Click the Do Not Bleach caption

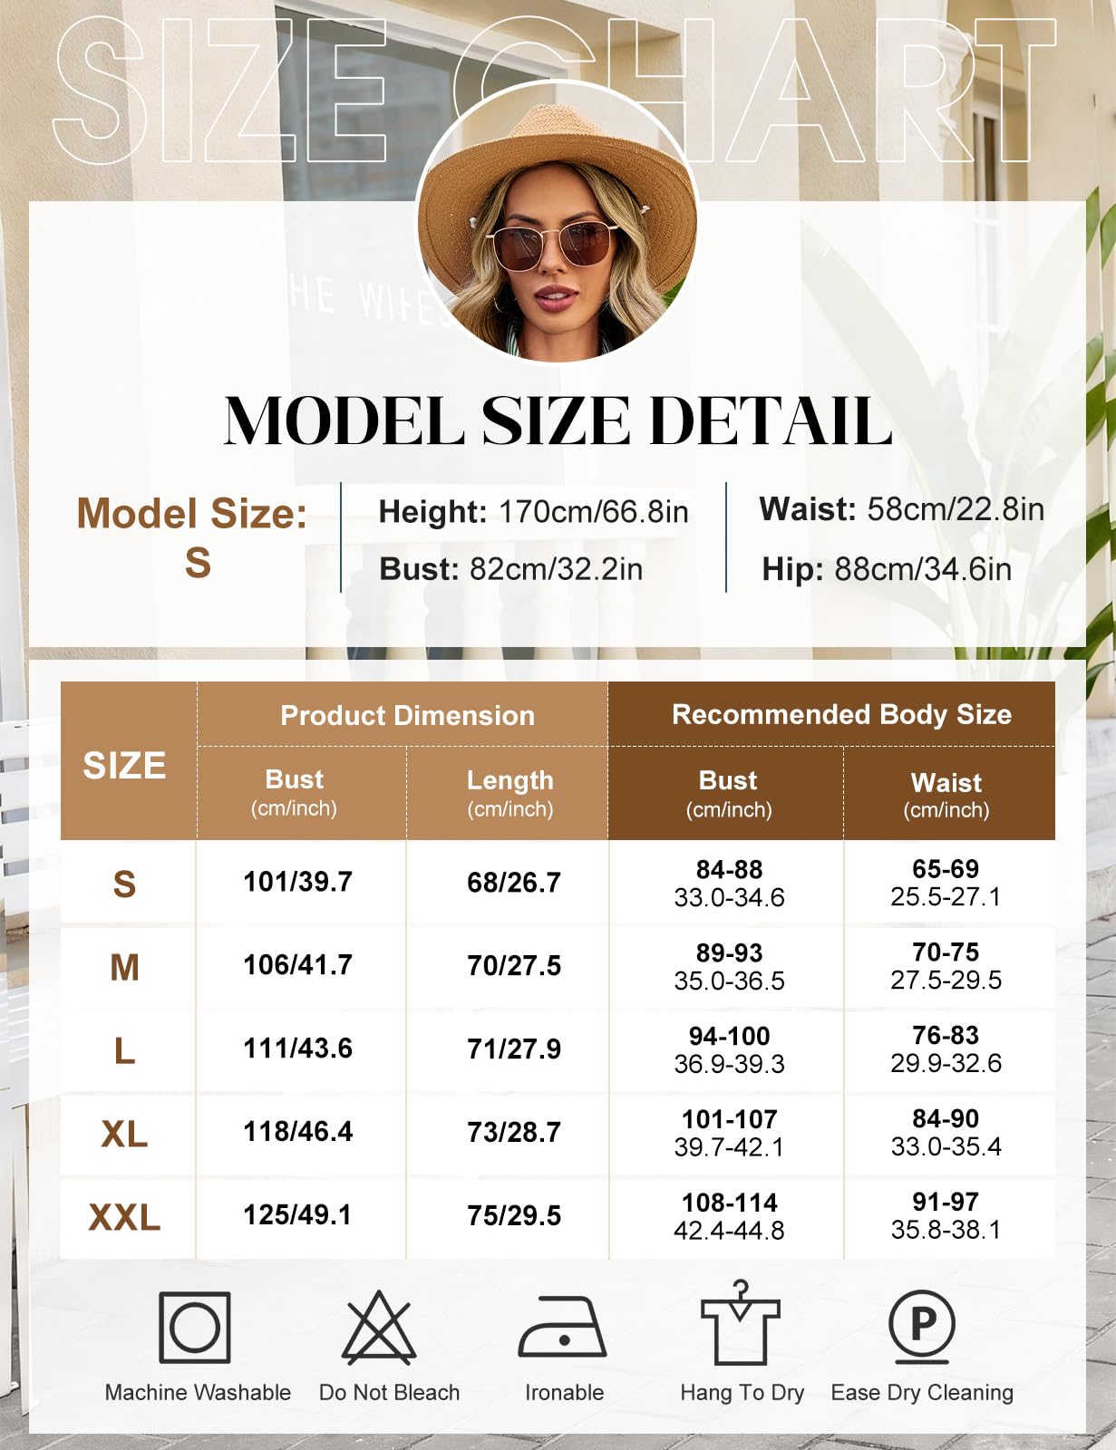[x=390, y=1393]
